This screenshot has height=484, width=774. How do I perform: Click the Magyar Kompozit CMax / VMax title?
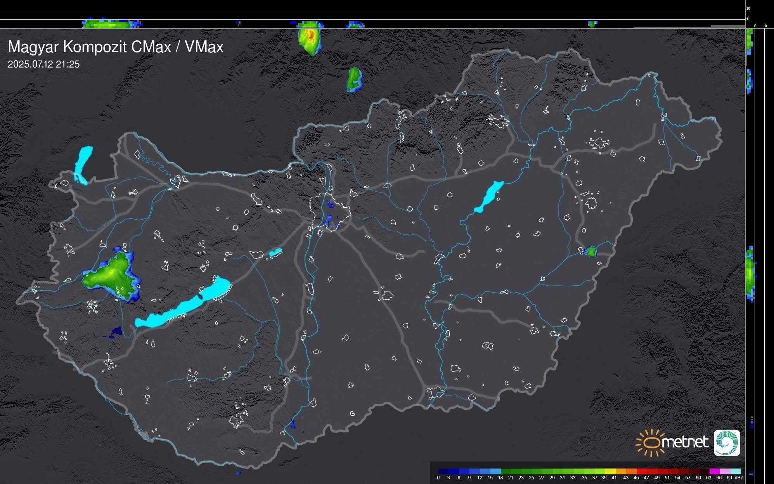pyautogui.click(x=116, y=47)
